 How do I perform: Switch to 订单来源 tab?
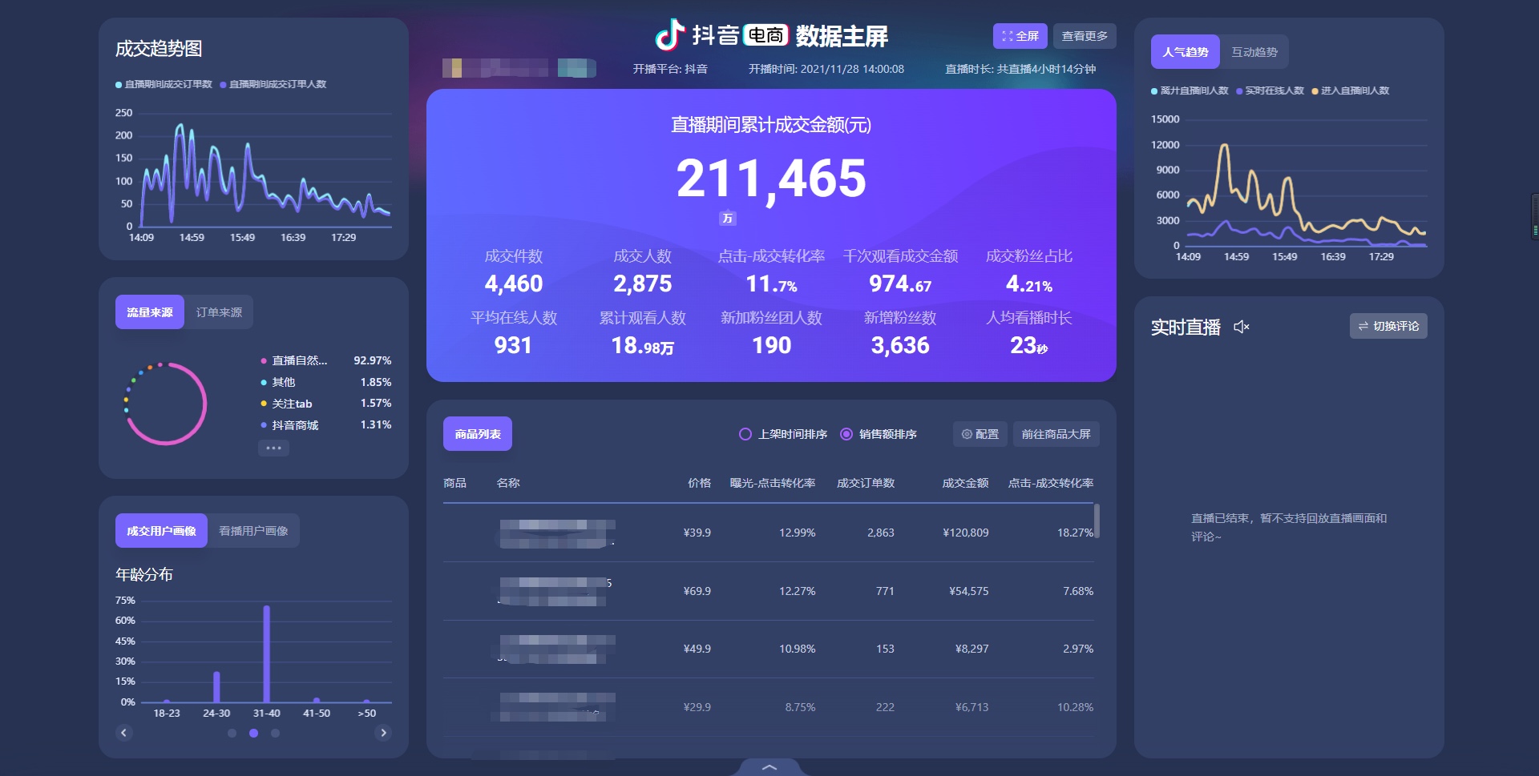coord(219,312)
